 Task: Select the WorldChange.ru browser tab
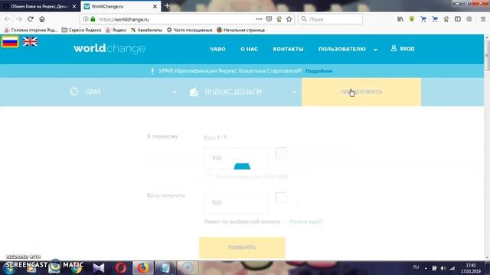point(120,6)
